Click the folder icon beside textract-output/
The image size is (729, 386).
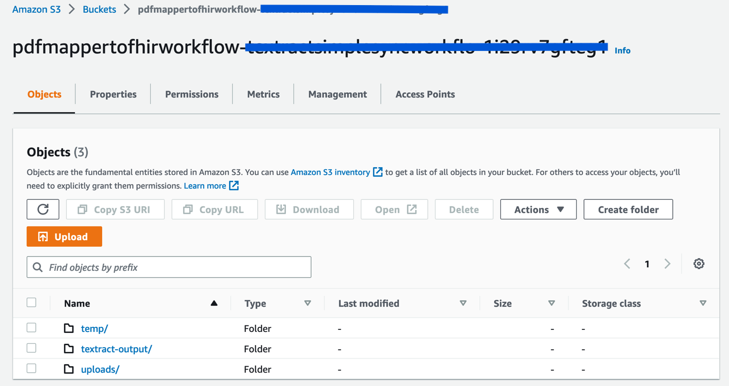coord(69,349)
